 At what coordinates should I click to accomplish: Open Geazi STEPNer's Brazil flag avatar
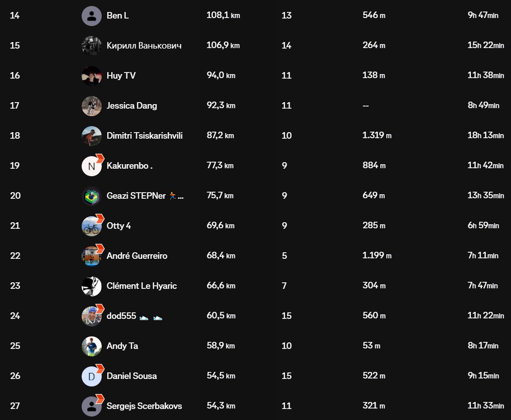pyautogui.click(x=92, y=196)
